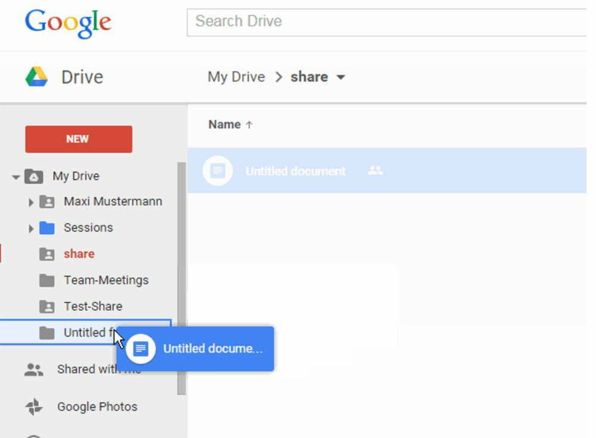Select the Untitled folder tree row
The width and height of the screenshot is (596, 438).
pos(85,333)
